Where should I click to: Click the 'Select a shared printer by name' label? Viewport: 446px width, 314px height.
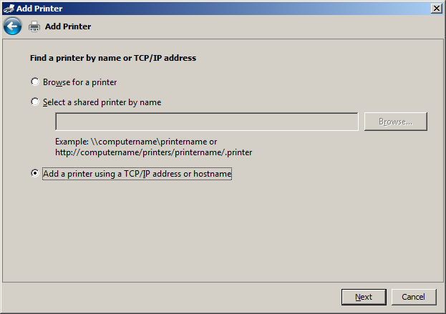point(102,102)
